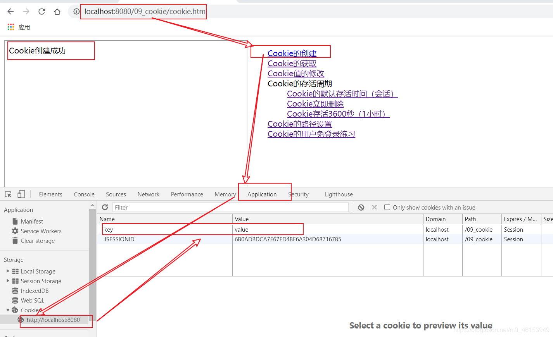Open Cookie的默认存活时间（会话） link
The width and height of the screenshot is (553, 337).
[342, 94]
